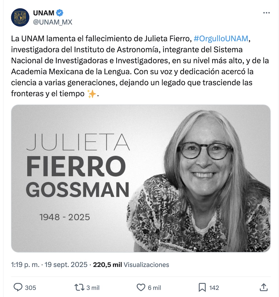
Task: Click the tweet timestamp 19 sept. 2025
Action: tap(64, 265)
